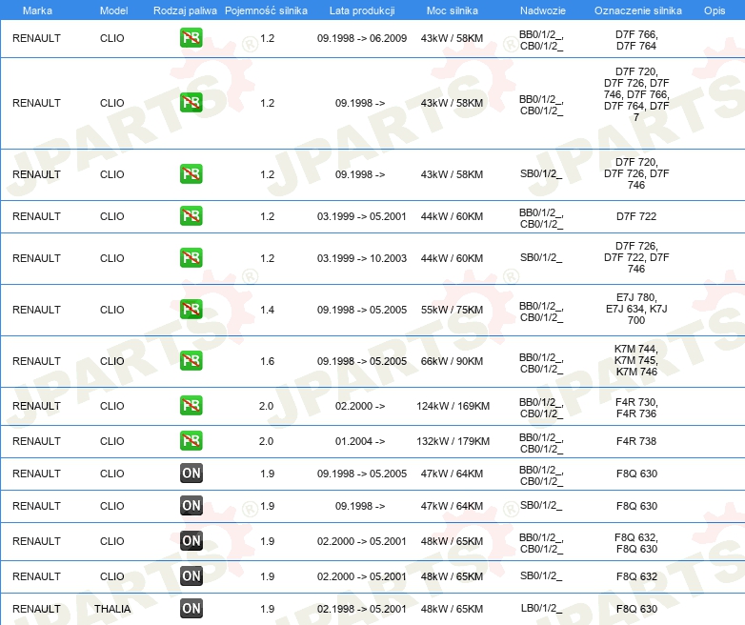Select engine capacity cell 1.6
The height and width of the screenshot is (625, 745).
(x=268, y=361)
